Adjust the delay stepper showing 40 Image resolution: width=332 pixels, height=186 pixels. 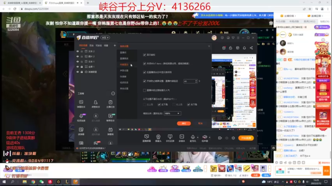[x=196, y=81]
